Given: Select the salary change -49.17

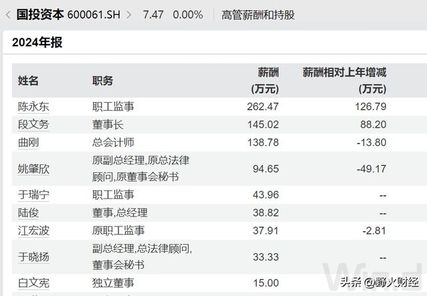Looking at the screenshot, I should coord(372,169).
